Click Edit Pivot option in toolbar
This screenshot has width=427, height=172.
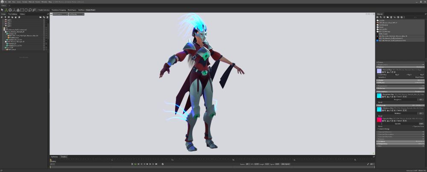click(81, 10)
